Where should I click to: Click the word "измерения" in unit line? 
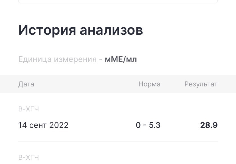click(75, 59)
